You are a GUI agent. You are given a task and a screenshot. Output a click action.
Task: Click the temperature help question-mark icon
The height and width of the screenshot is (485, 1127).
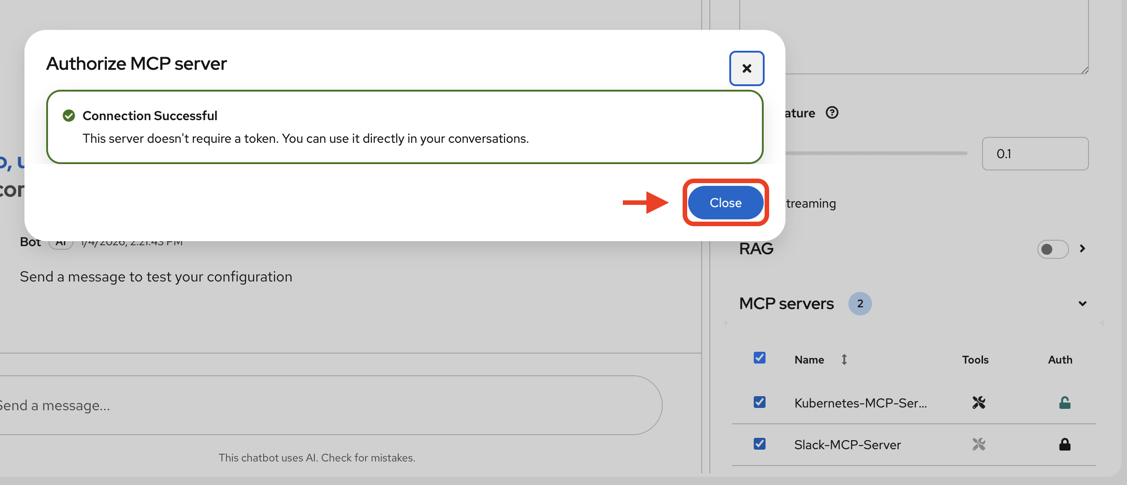832,112
